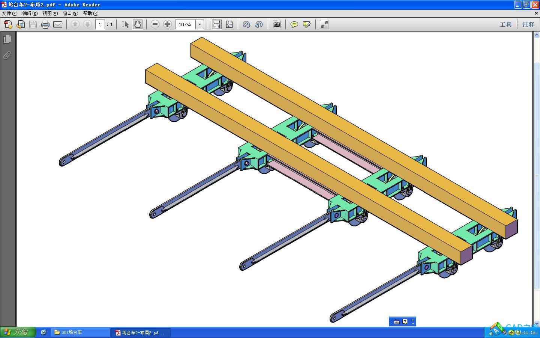Rotate view with the left rotate icon
The width and height of the screenshot is (540, 338).
[x=246, y=25]
